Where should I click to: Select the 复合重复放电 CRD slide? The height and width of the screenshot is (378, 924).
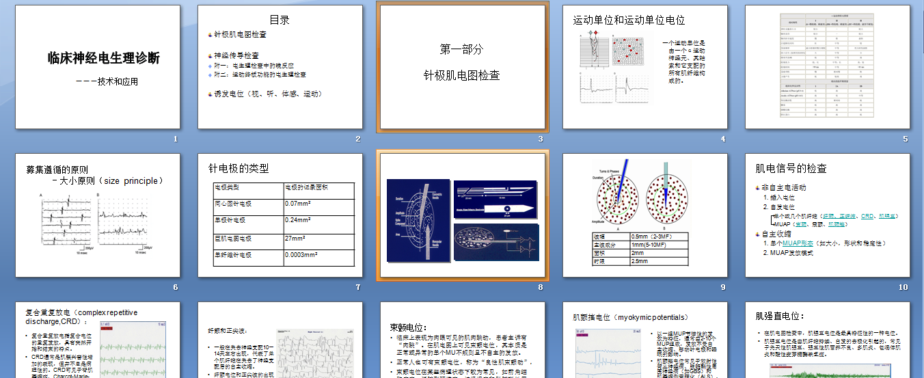96,340
